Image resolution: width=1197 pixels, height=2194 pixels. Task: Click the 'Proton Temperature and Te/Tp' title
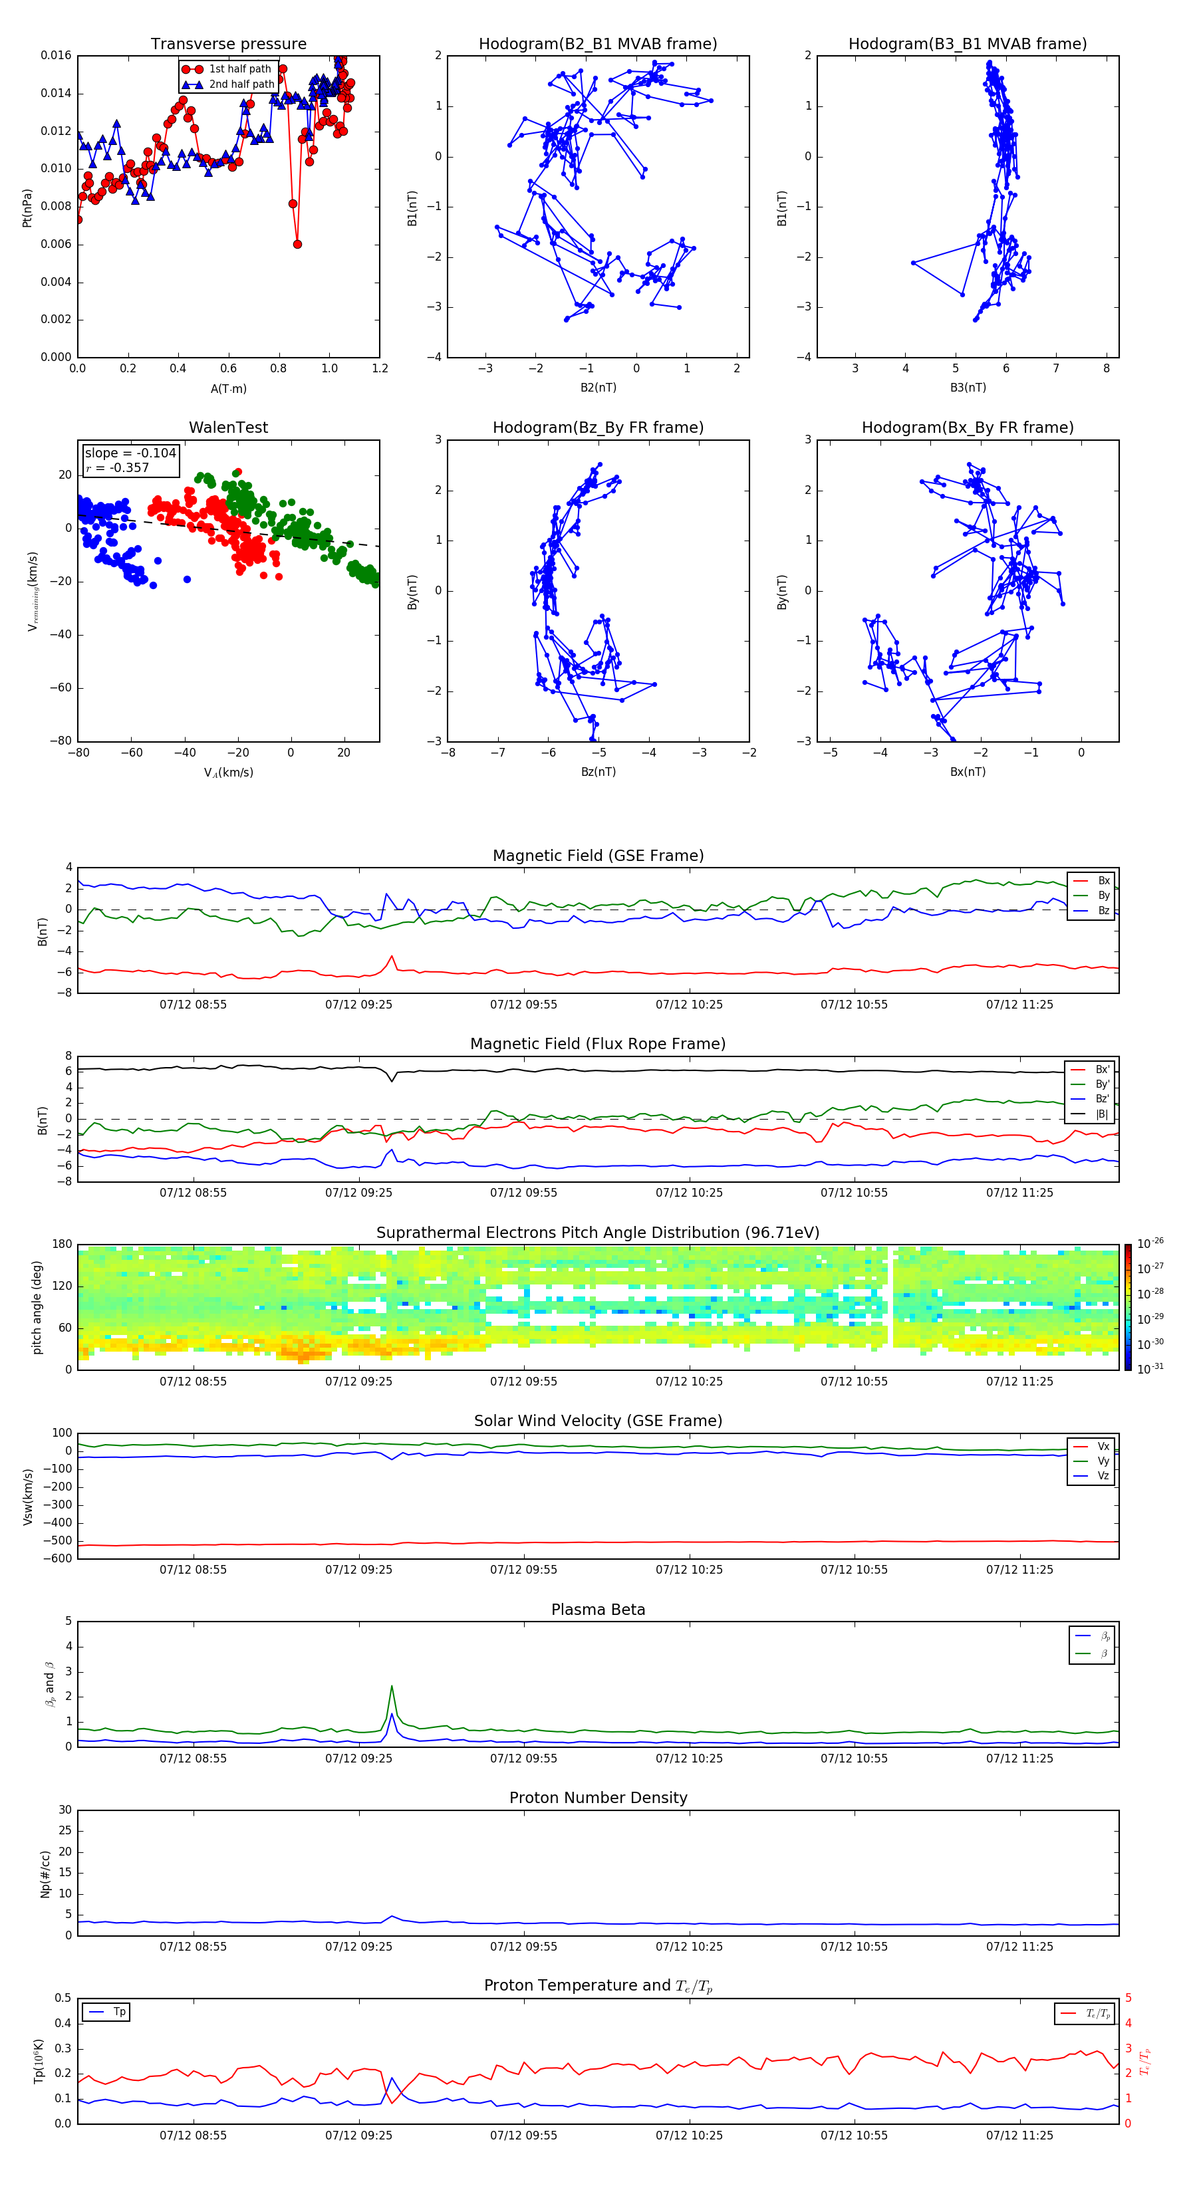pos(598,1986)
